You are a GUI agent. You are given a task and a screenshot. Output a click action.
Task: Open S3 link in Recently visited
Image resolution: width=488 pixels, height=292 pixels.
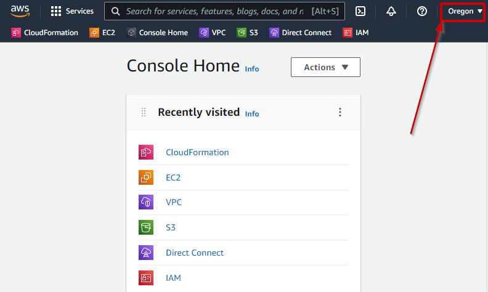coord(171,227)
